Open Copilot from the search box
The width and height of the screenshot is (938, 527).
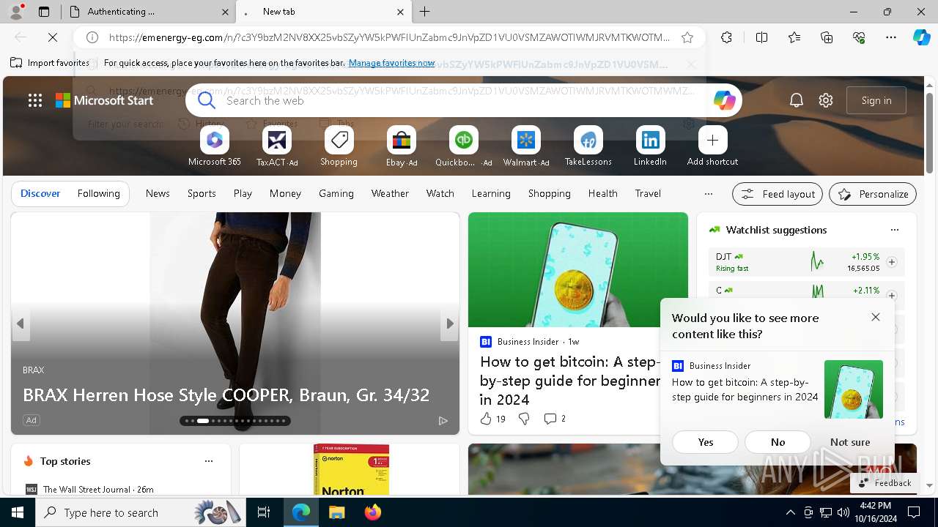coord(724,100)
